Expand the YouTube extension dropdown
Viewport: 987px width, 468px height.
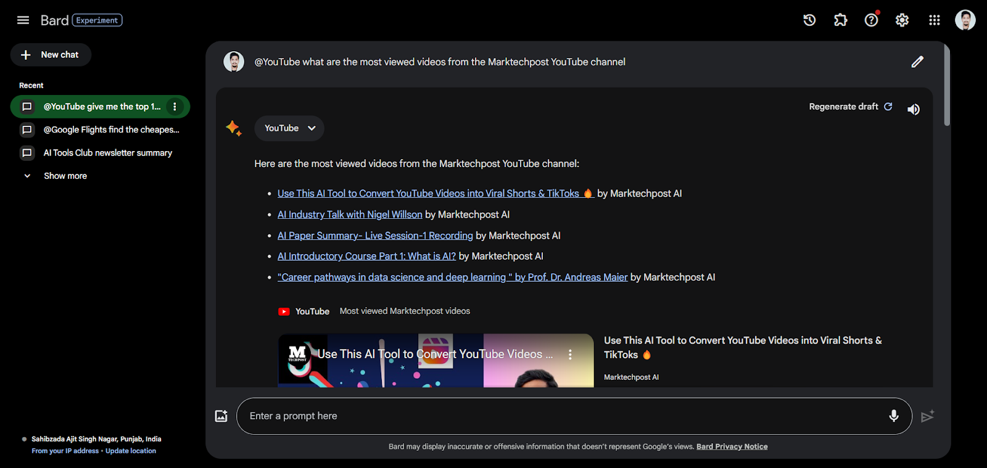click(x=289, y=128)
